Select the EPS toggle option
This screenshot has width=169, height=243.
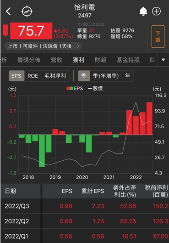(16, 76)
